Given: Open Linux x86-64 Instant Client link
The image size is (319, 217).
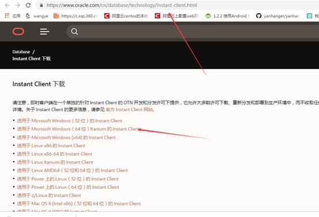Looking at the screenshot, I should [55, 154].
